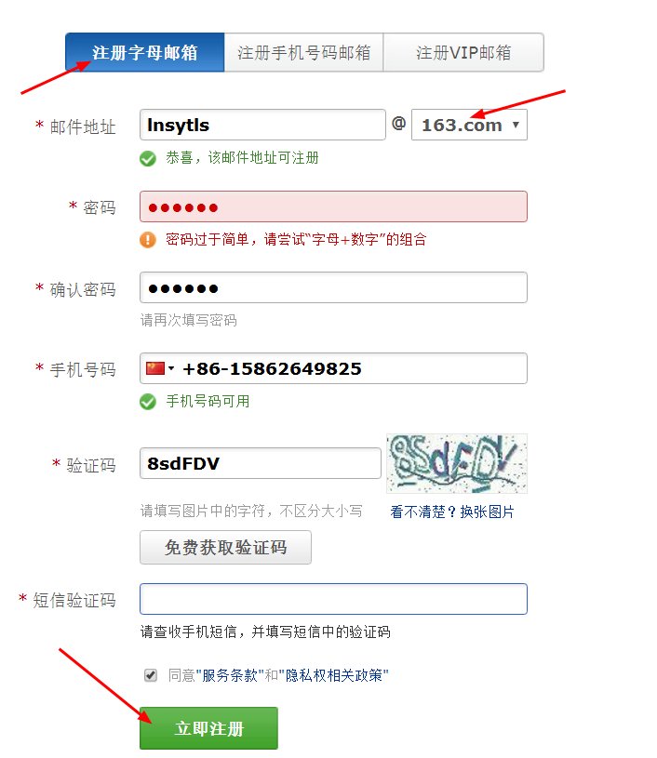Click 看不清楚？换张图片 link

click(x=452, y=512)
